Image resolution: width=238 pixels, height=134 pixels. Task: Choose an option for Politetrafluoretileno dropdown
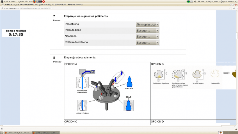147,43
